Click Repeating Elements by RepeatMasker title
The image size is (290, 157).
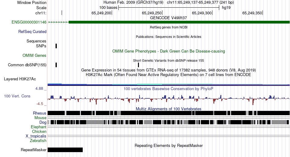(169, 145)
